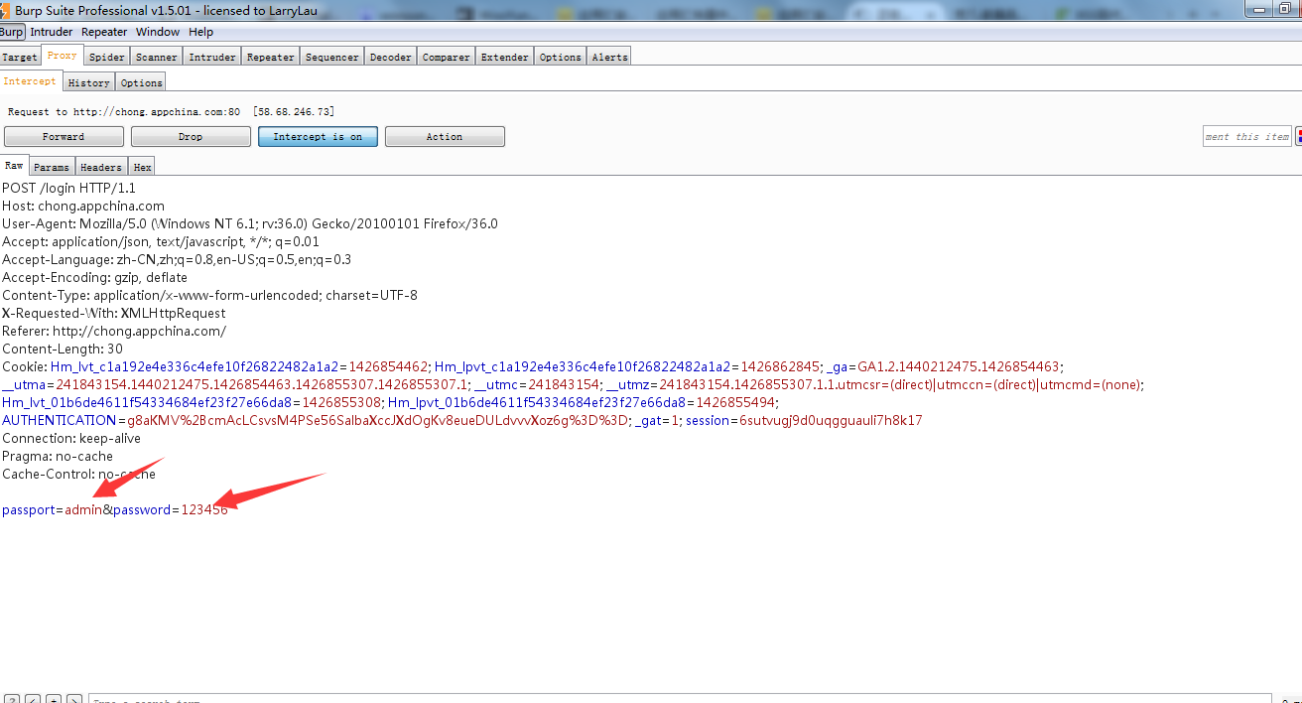Click the search help question-mark button
The image size is (1302, 703).
click(11, 699)
